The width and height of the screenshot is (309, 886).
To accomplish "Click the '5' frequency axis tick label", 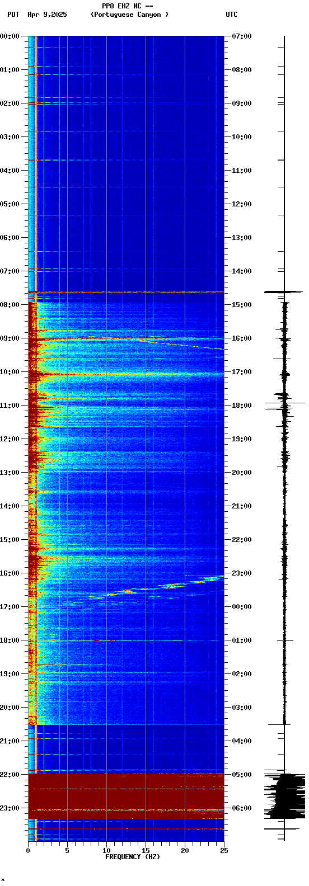I will (x=67, y=851).
